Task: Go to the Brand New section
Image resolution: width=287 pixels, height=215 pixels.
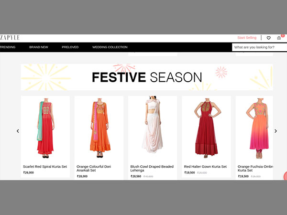Action: pos(39,47)
